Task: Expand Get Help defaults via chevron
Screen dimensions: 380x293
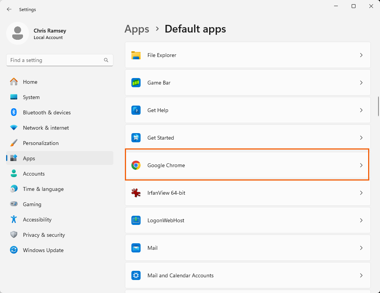Action: click(361, 110)
